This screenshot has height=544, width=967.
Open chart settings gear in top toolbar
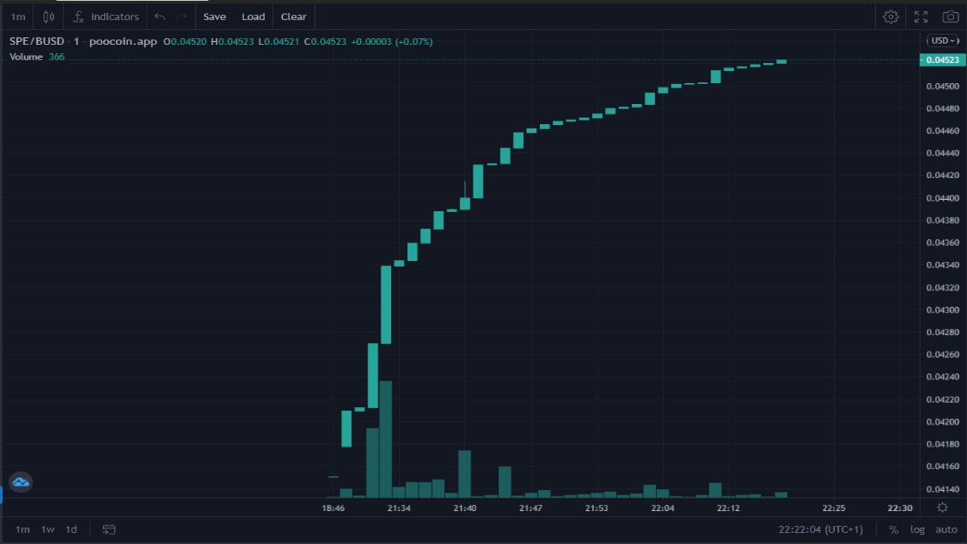tap(890, 16)
